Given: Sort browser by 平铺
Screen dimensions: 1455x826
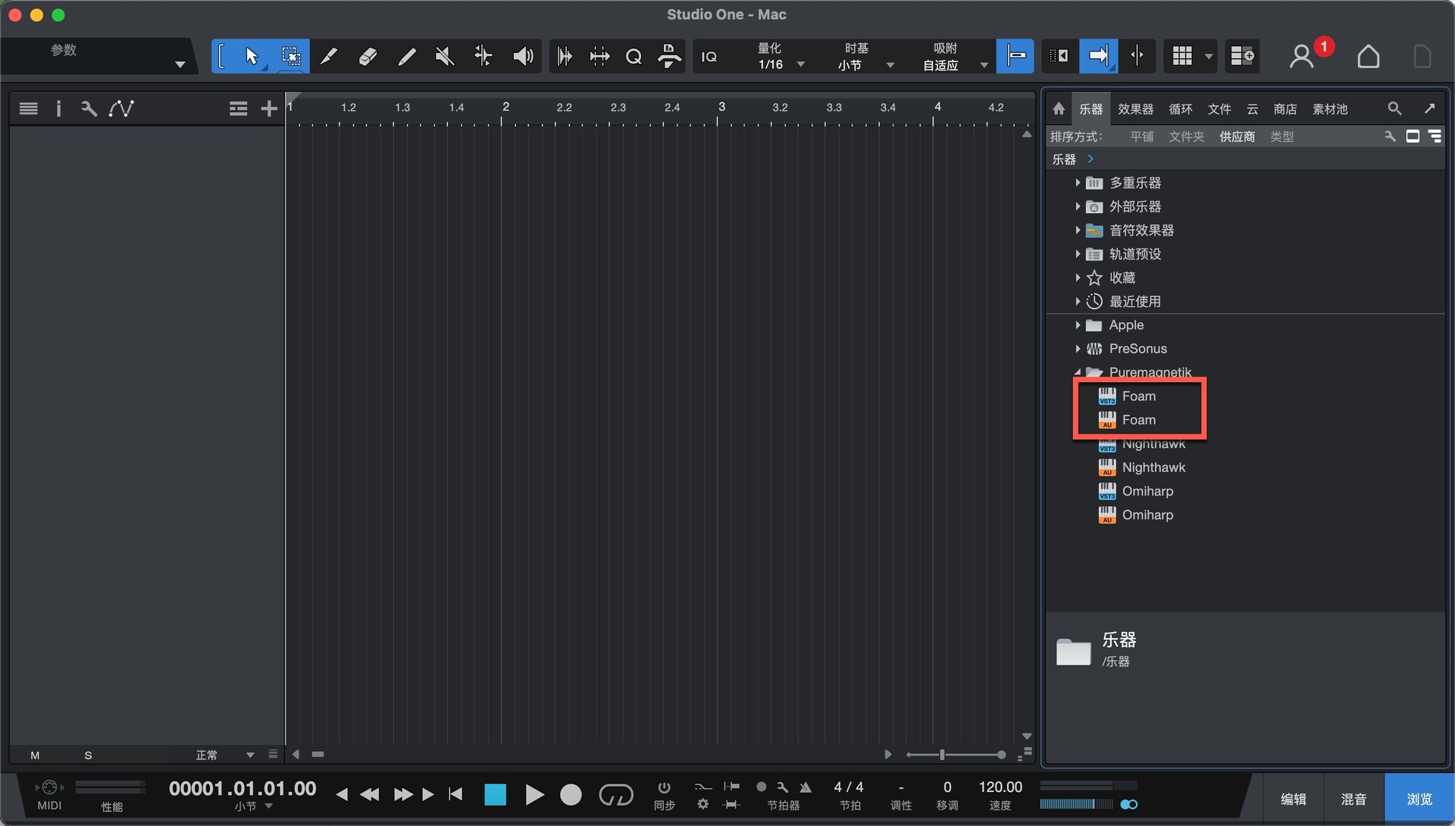Looking at the screenshot, I should click(1142, 136).
